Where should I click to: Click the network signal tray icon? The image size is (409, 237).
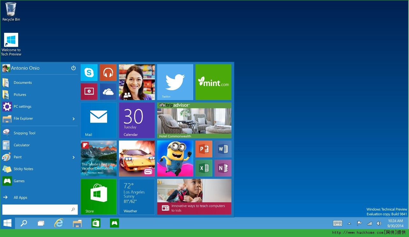(369, 223)
